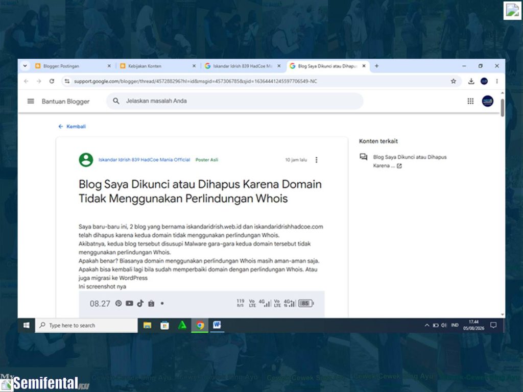Screen dimensions: 523x392
Task: Click the scrollbar down arrow
Action: tap(503, 314)
